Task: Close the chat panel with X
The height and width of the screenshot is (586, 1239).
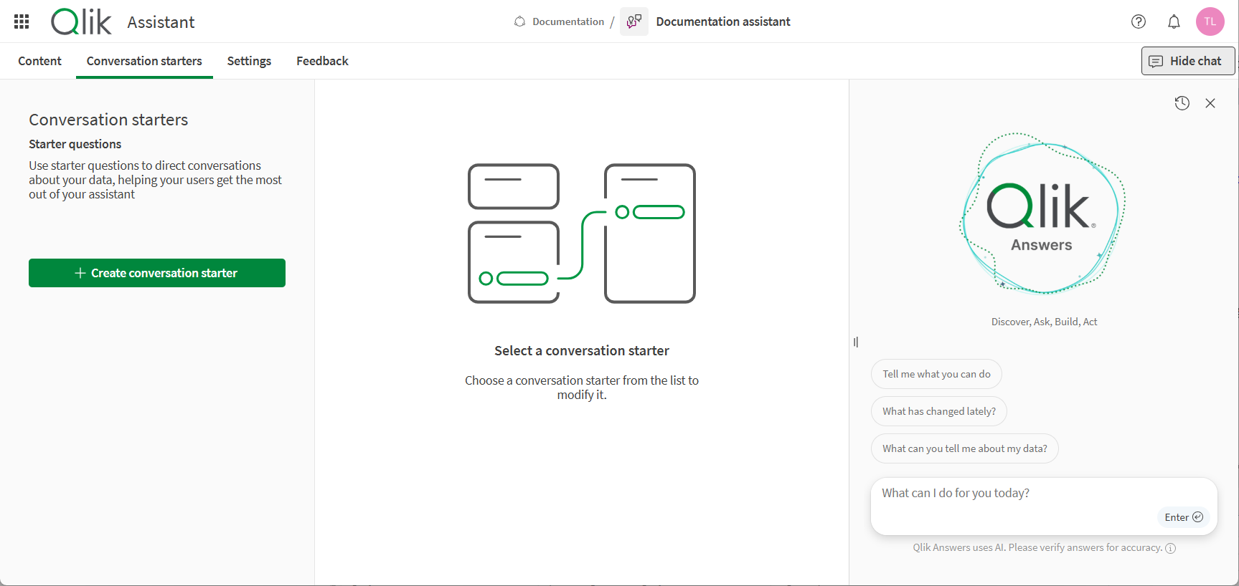Action: 1210,103
